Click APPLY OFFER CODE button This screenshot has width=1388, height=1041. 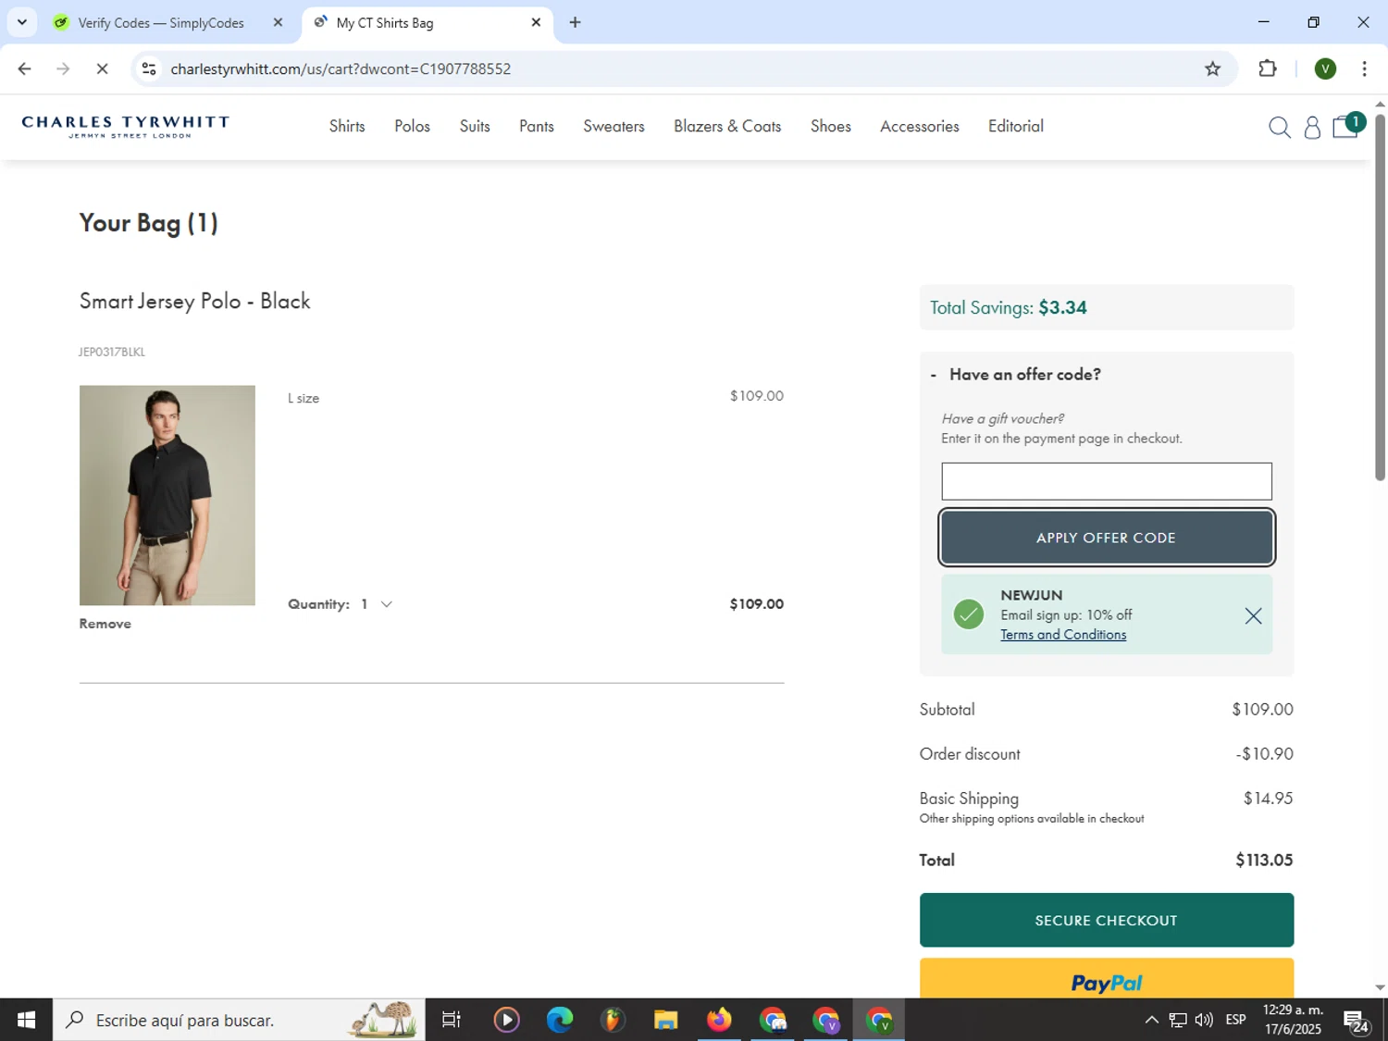(x=1106, y=538)
